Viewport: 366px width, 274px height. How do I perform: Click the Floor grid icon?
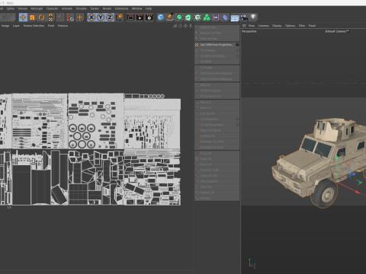235,18
